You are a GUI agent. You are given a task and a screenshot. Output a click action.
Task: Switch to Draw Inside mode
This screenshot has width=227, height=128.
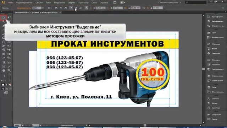(10, 89)
